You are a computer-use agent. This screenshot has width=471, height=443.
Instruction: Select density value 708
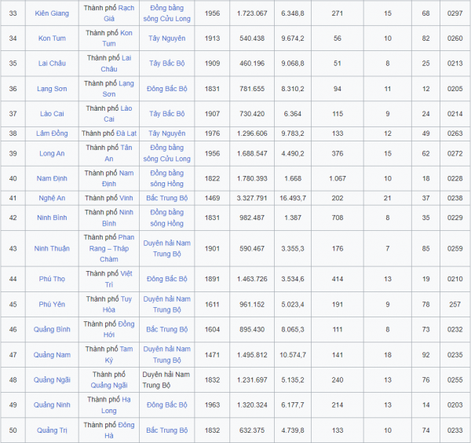point(338,218)
